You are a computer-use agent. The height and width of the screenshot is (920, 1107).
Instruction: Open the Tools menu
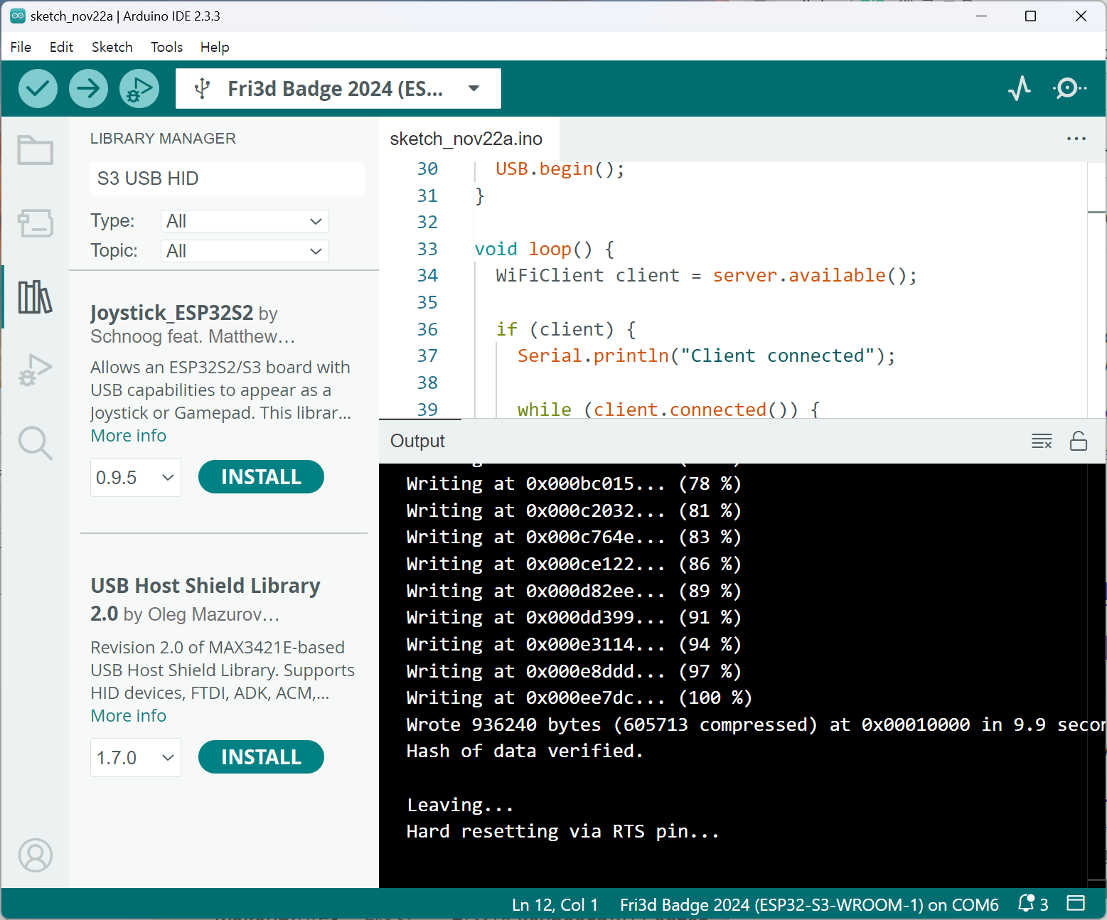point(166,47)
